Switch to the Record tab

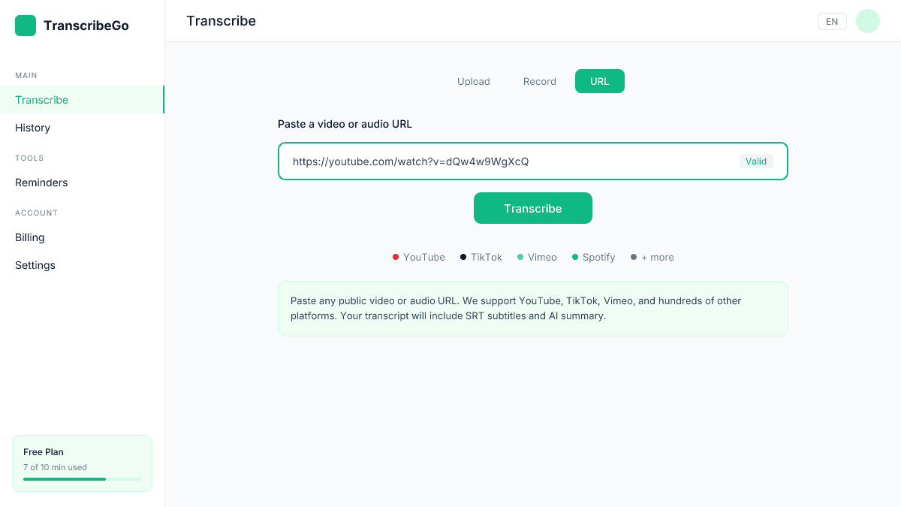[539, 81]
